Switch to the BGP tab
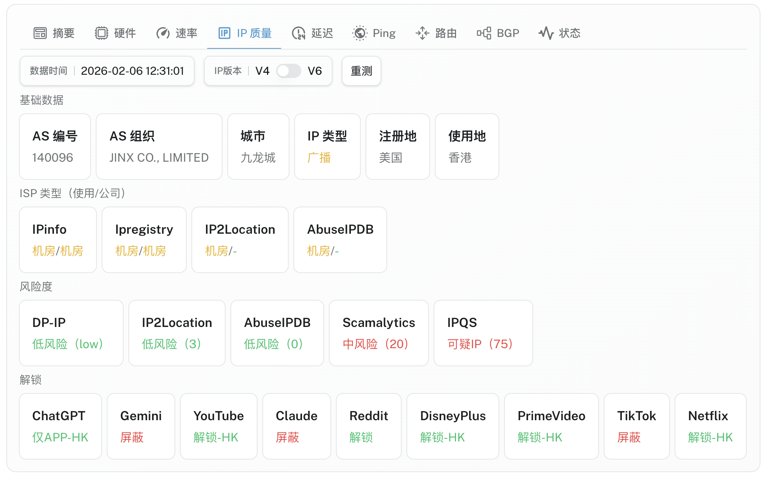This screenshot has height=480, width=764. (x=497, y=33)
